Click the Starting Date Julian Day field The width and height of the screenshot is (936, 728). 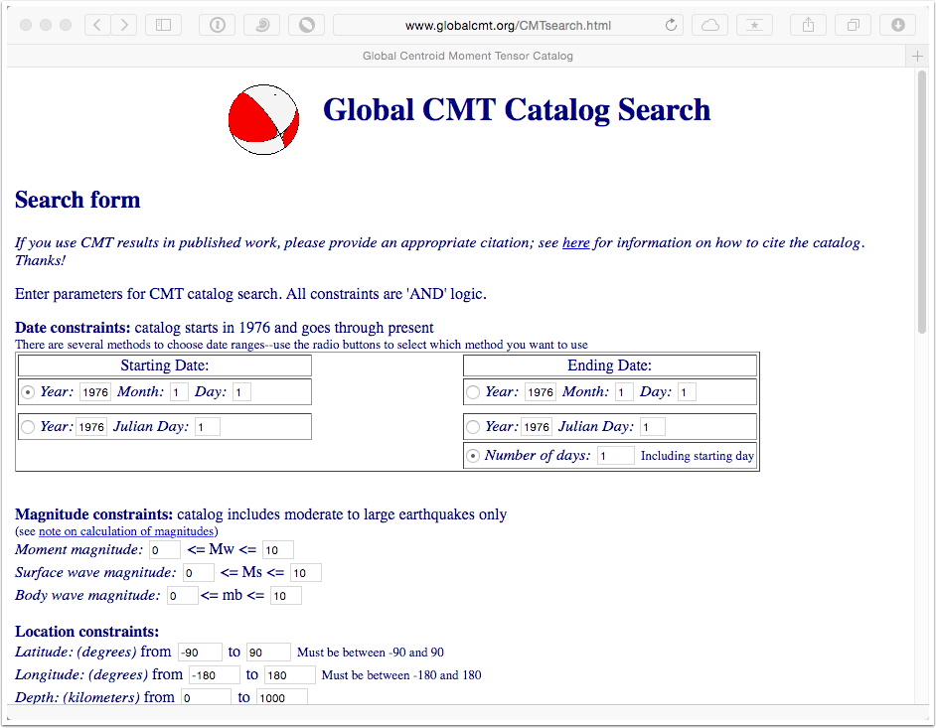(207, 427)
